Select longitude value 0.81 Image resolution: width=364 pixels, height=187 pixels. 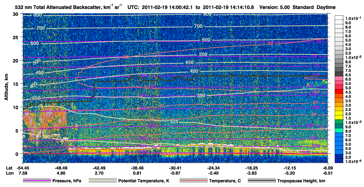(x=137, y=173)
